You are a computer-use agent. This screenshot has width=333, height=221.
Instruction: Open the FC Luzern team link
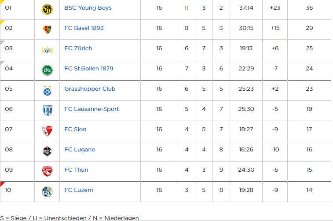click(x=79, y=190)
